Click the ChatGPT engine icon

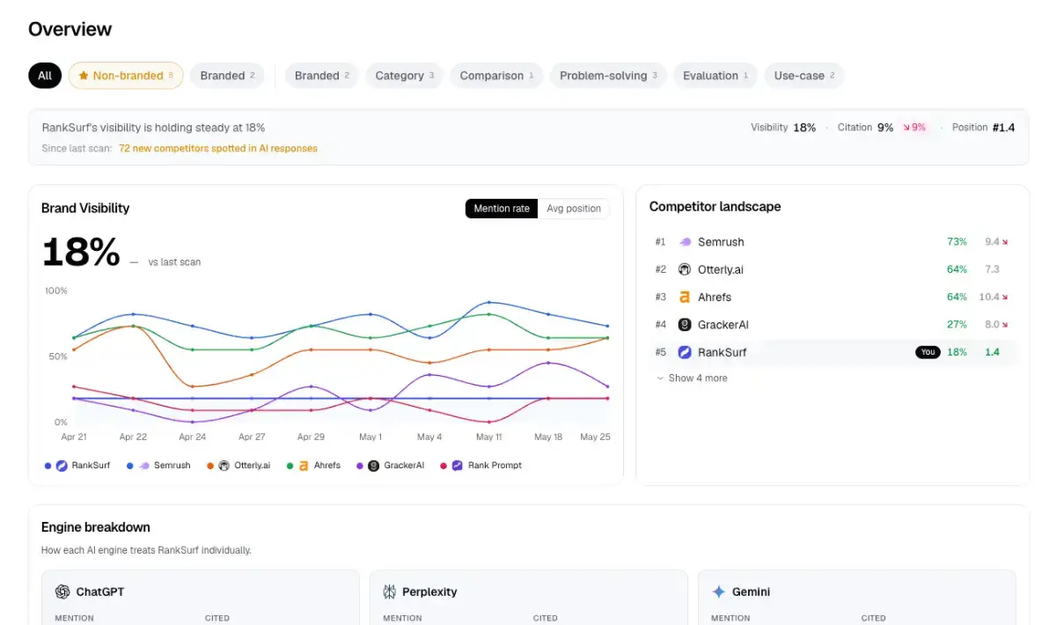click(62, 592)
